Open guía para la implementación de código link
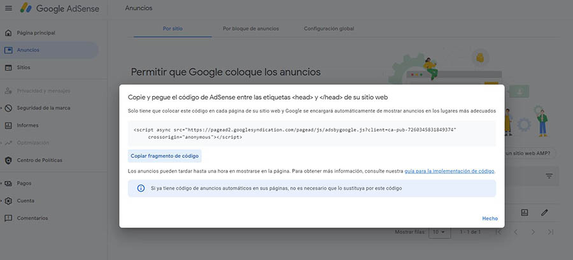 [449, 171]
